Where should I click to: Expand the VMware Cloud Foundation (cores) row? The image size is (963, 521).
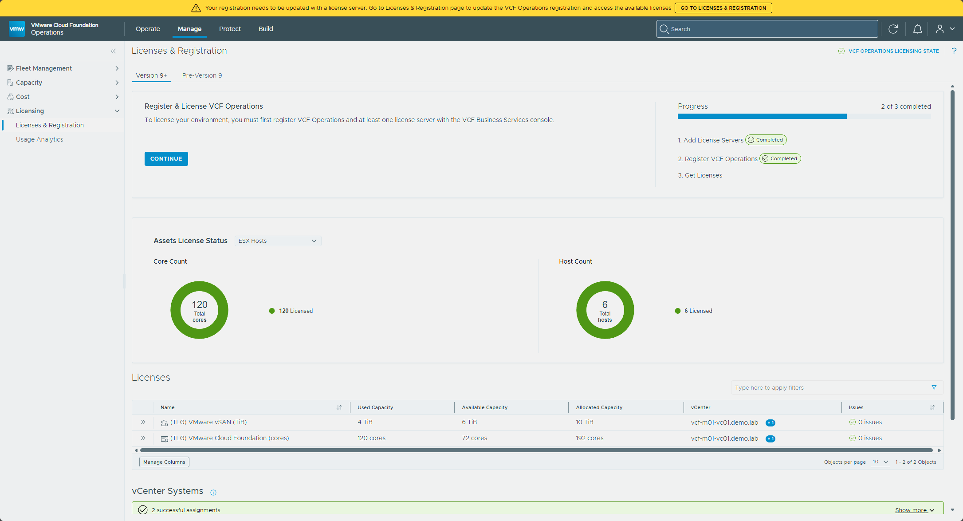pyautogui.click(x=143, y=438)
